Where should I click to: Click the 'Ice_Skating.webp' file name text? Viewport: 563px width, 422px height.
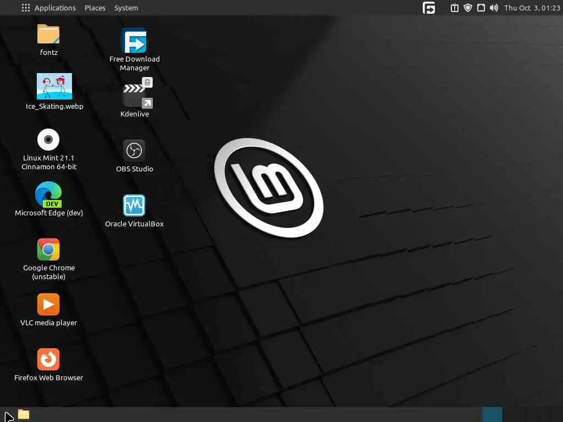(x=54, y=106)
